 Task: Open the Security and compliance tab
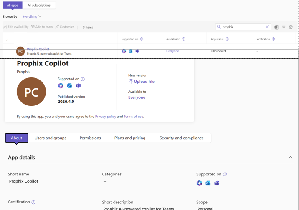click(181, 138)
